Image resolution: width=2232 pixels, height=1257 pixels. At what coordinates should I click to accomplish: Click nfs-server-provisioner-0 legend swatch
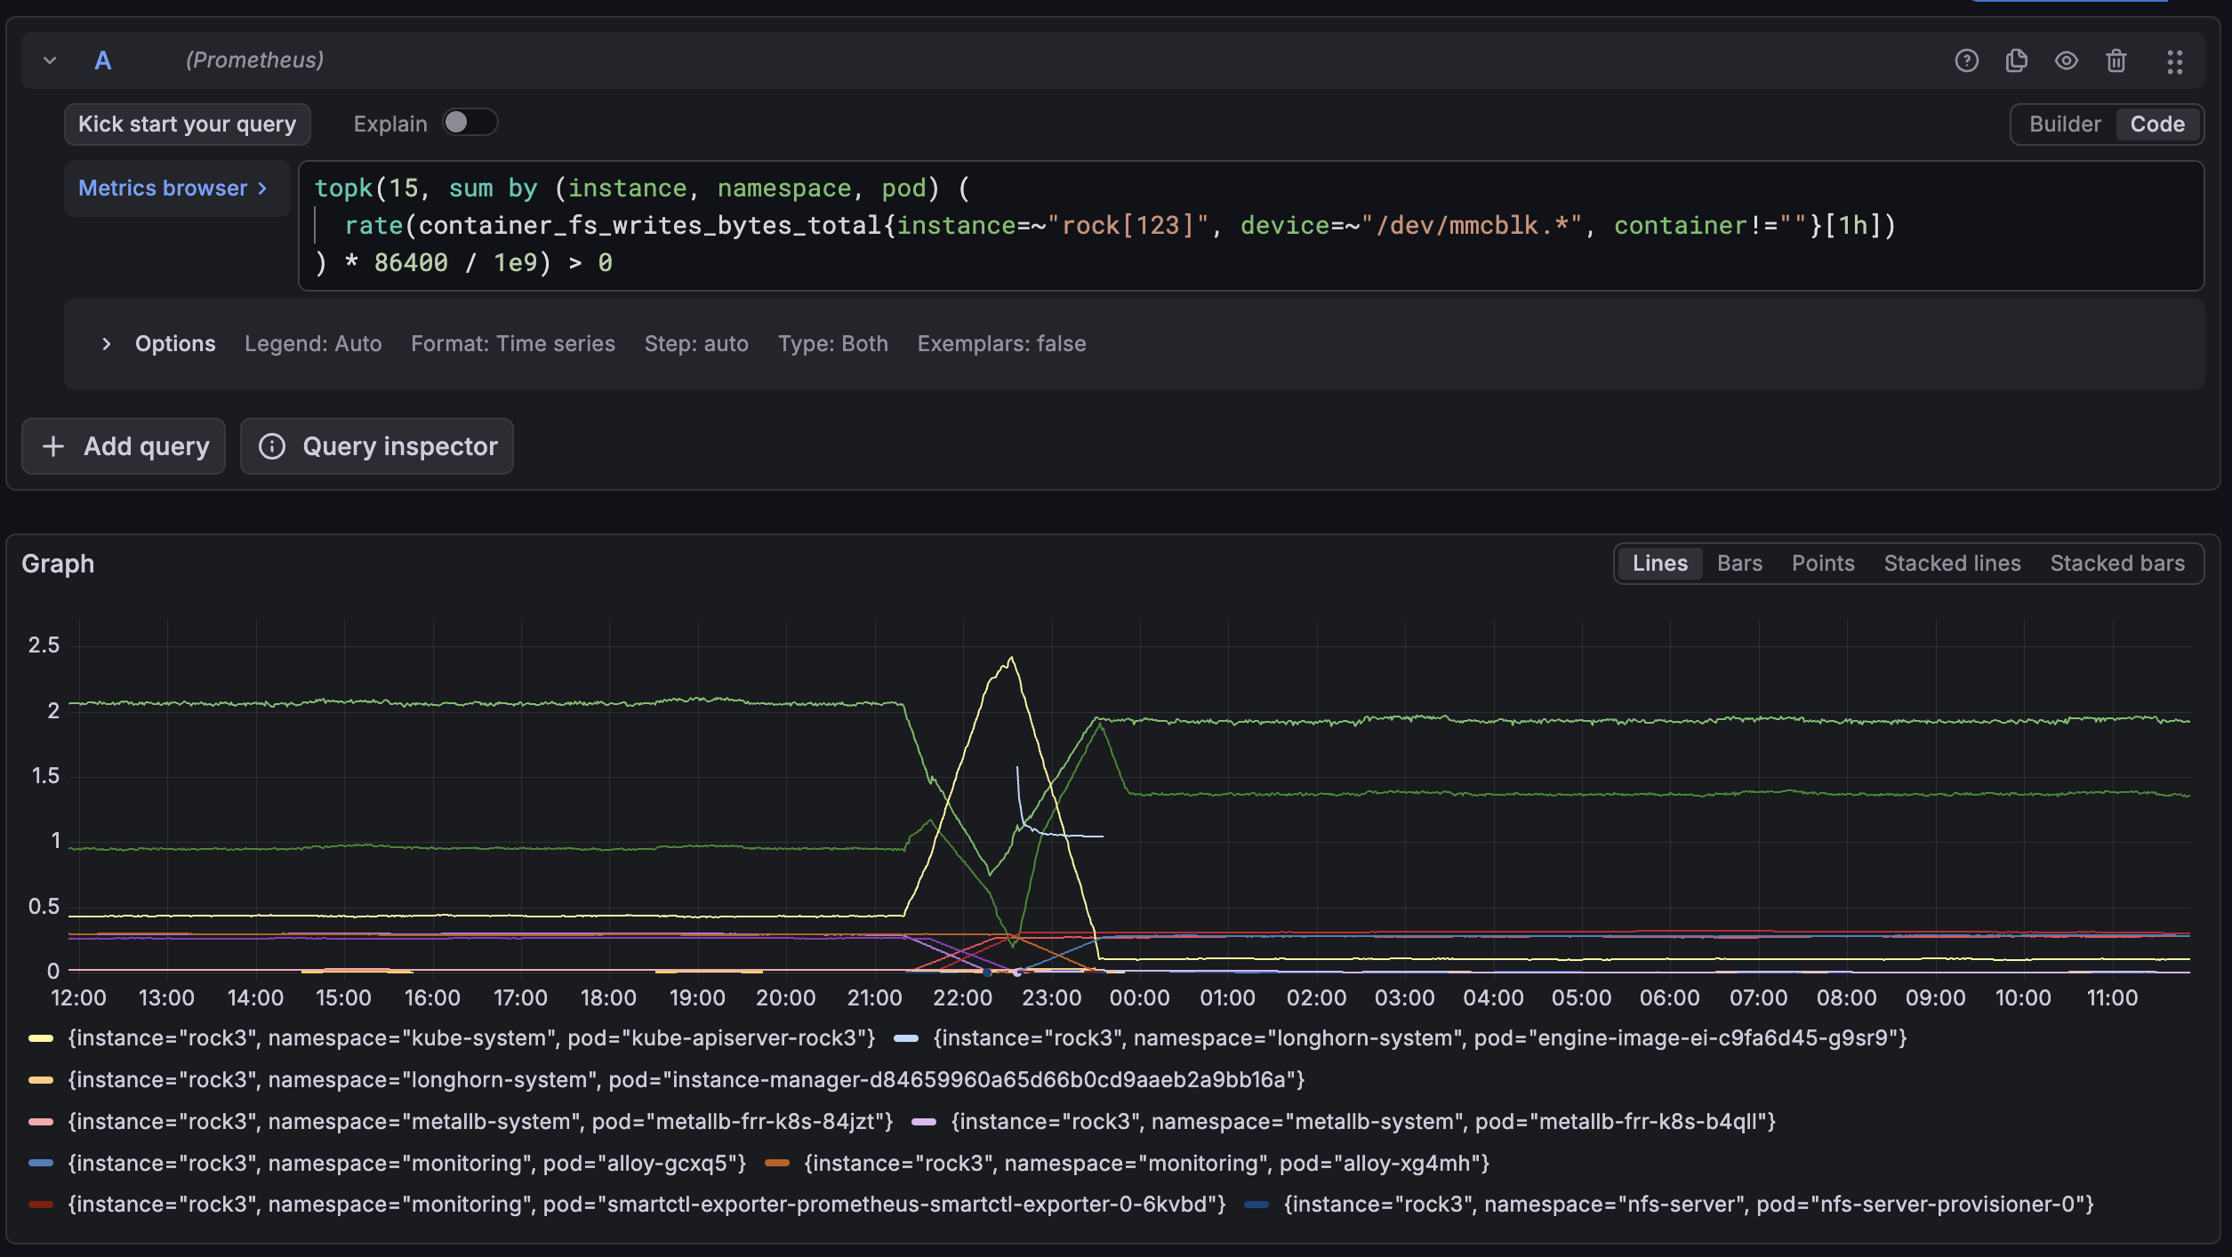pos(1257,1205)
